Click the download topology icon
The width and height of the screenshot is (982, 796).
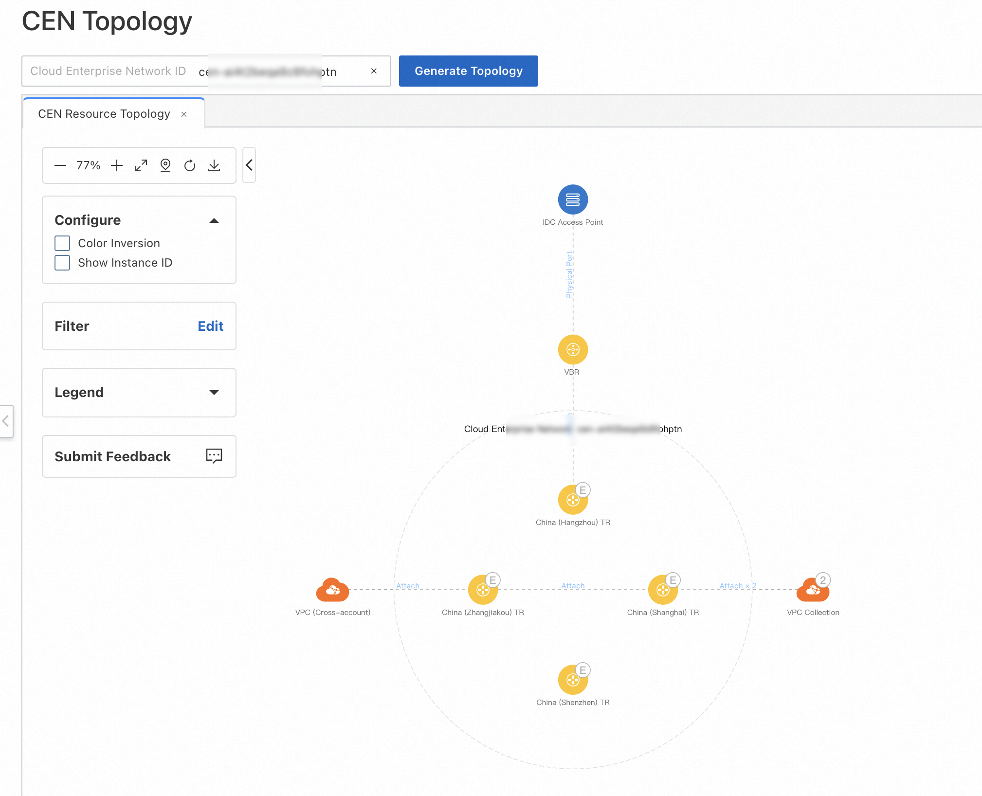(214, 165)
